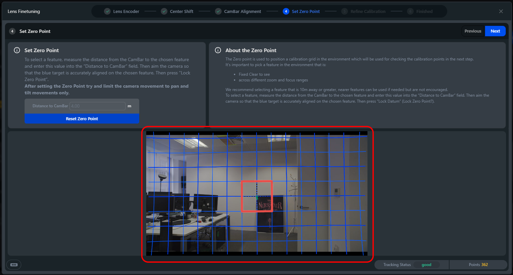
Task: Click the Lens Encoder checkmark icon
Action: click(x=107, y=11)
